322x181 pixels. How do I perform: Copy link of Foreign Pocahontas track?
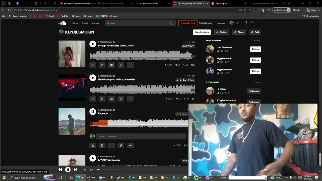[x=102, y=65]
